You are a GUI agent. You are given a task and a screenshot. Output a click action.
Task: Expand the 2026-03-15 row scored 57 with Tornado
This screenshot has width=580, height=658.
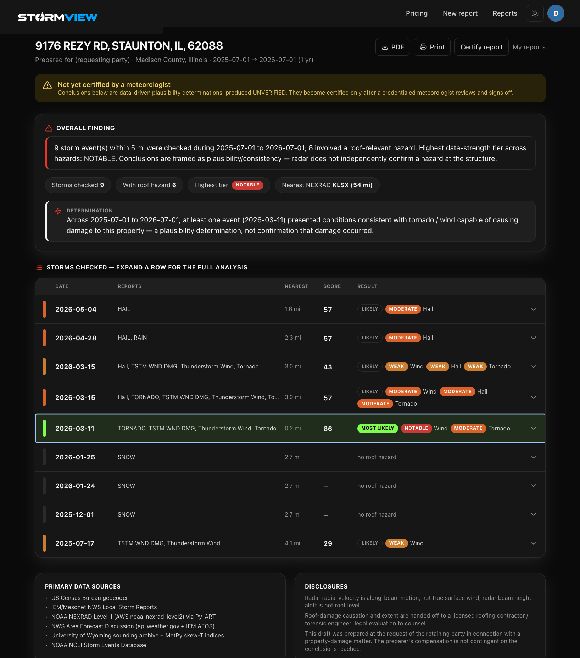coord(290,397)
